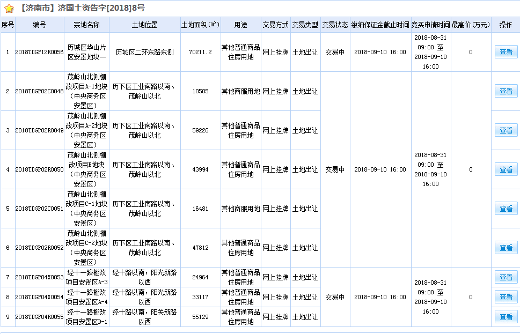Select 查看 for parcel 2018TDGP02C0051
Screen dimensions: 520x334
coord(506,209)
